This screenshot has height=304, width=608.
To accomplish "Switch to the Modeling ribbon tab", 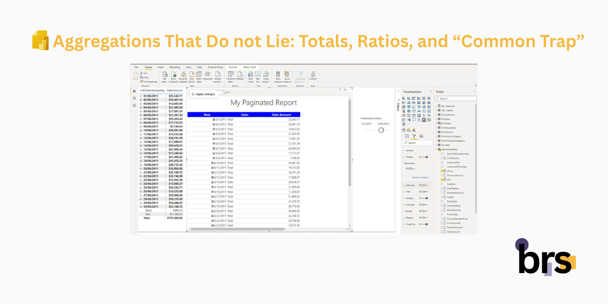I will [175, 67].
